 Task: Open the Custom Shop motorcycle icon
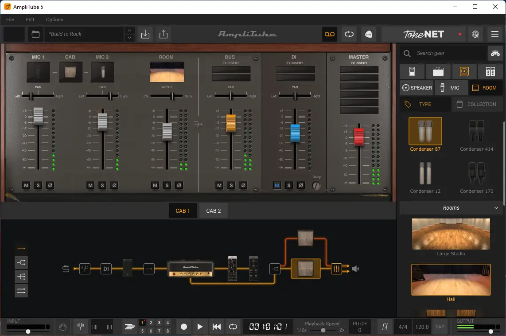coord(495,53)
